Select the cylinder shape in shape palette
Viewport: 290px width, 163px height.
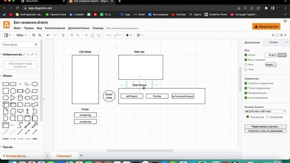click(x=20, y=98)
